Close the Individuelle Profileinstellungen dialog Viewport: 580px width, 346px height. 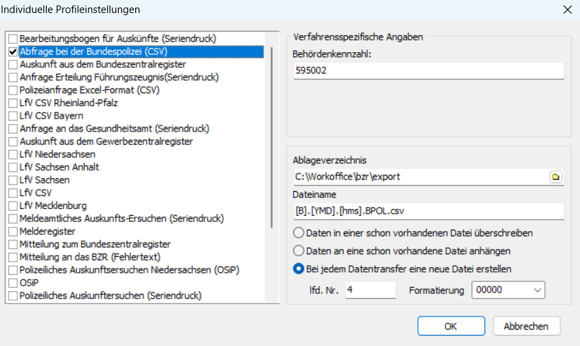tap(567, 10)
